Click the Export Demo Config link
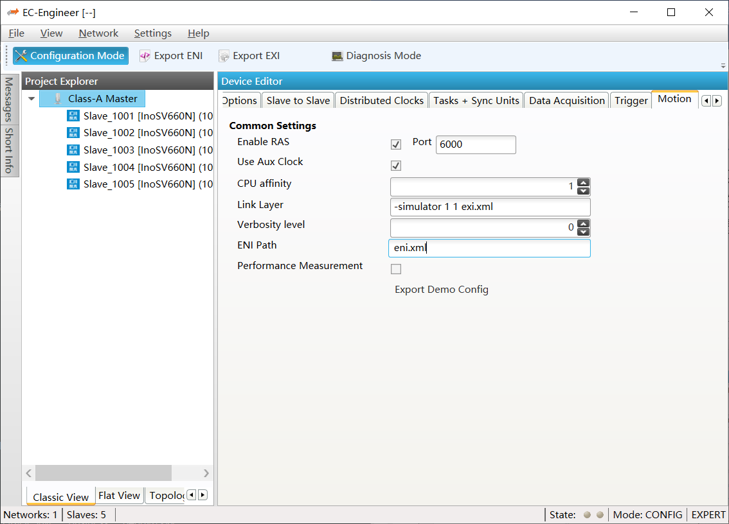This screenshot has height=524, width=729. [441, 290]
